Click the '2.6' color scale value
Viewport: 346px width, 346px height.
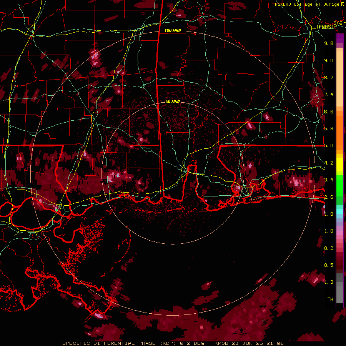(329, 197)
